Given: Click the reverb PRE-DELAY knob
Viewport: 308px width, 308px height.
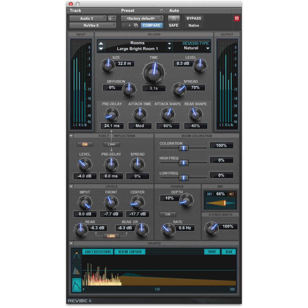Looking at the screenshot, I should 112,115.
